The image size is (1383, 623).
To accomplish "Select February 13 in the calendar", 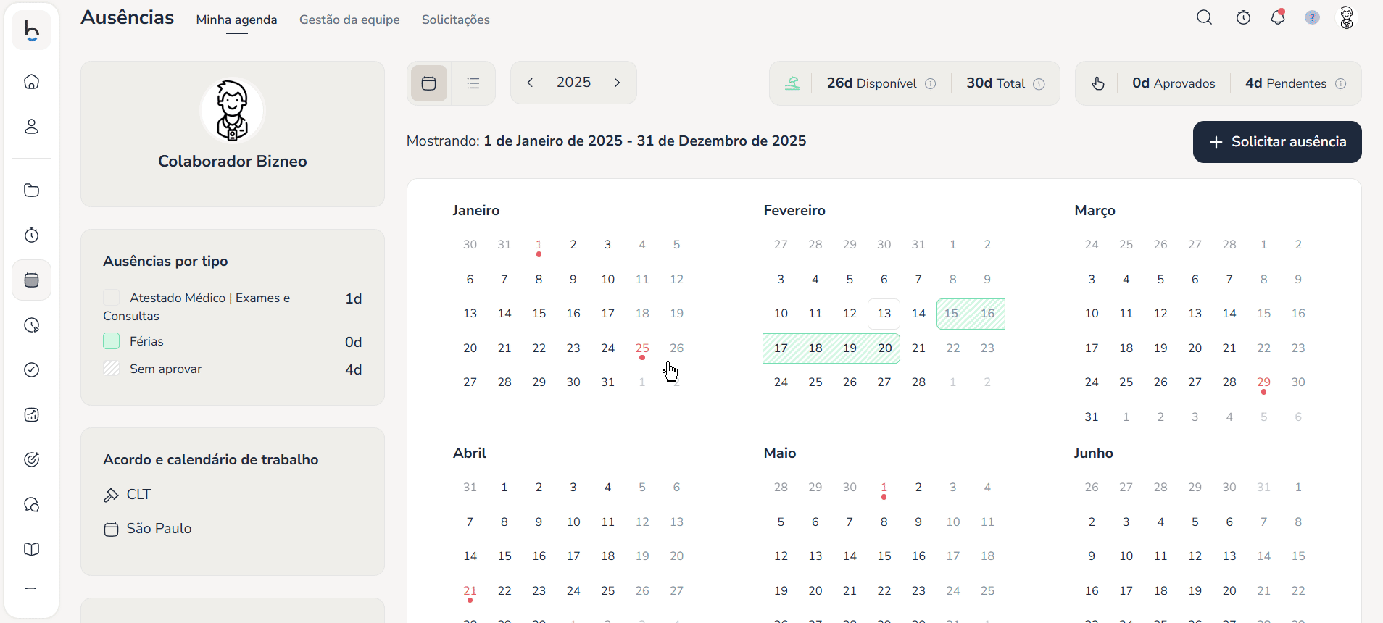I will [x=884, y=314].
